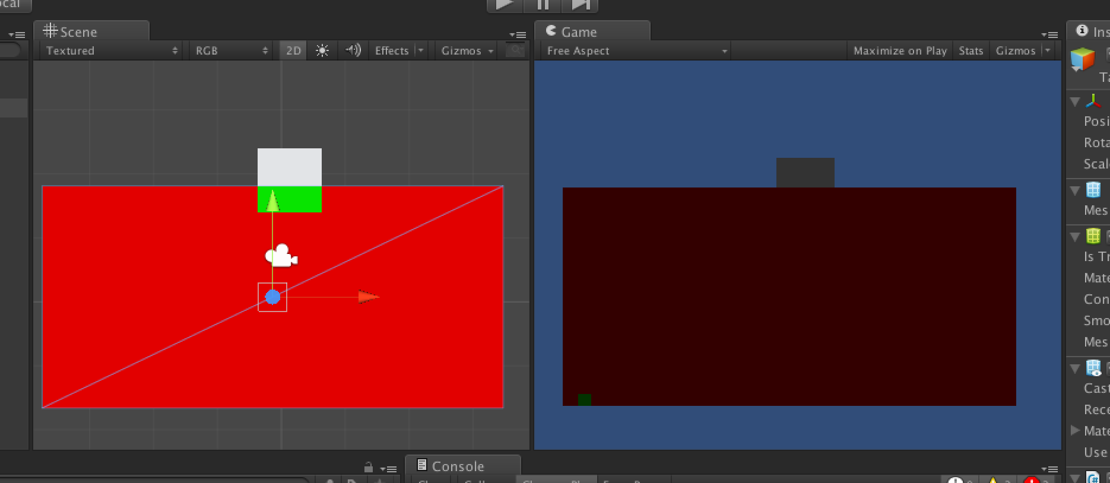Click the 'Posi' label in Inspector
The width and height of the screenshot is (1110, 483).
(x=1096, y=121)
